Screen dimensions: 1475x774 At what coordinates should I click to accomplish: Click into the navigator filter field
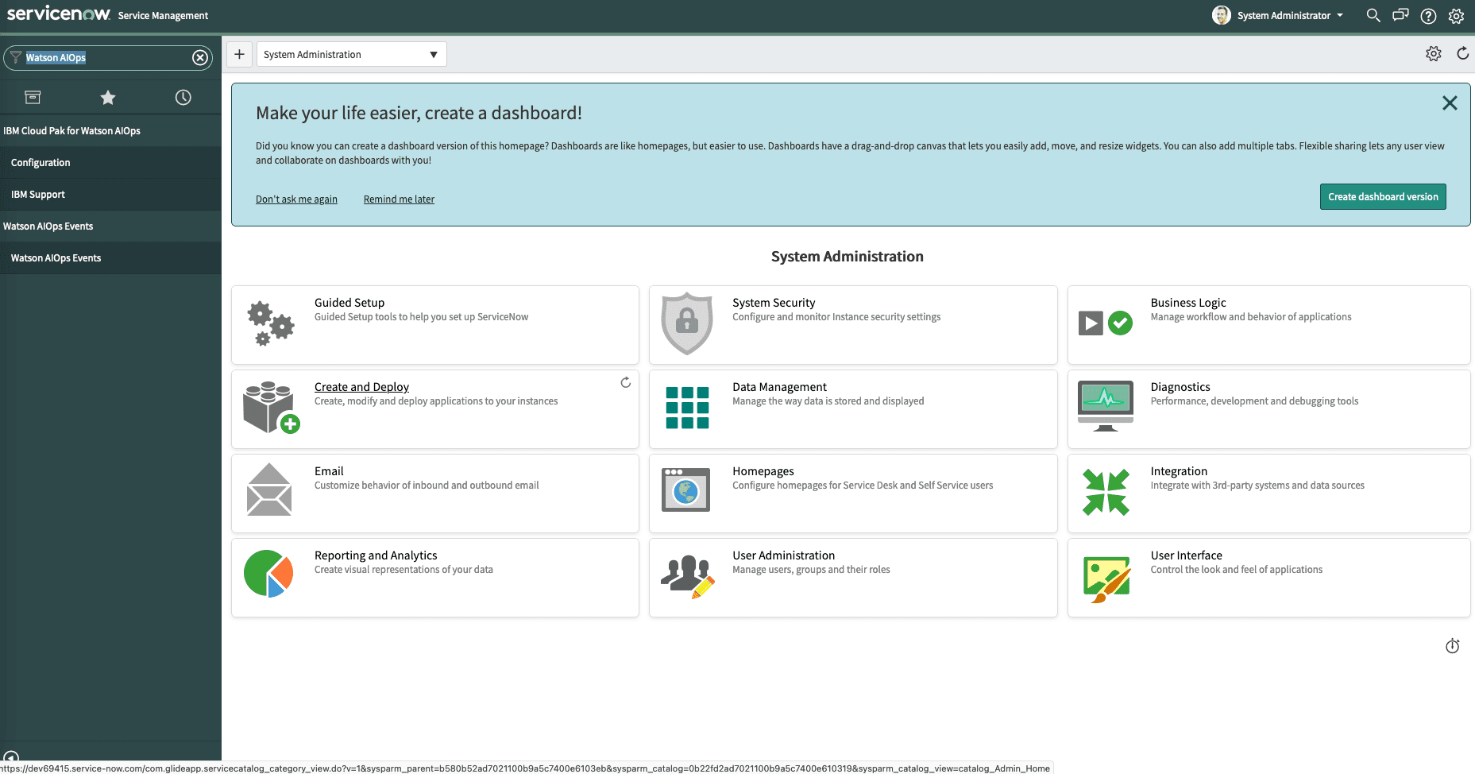[x=103, y=57]
